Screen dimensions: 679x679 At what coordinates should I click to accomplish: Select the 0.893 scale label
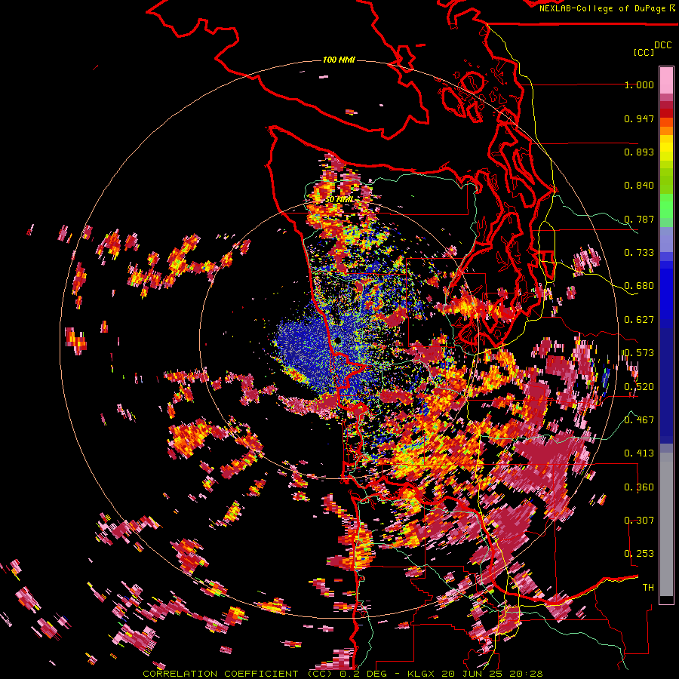639,152
